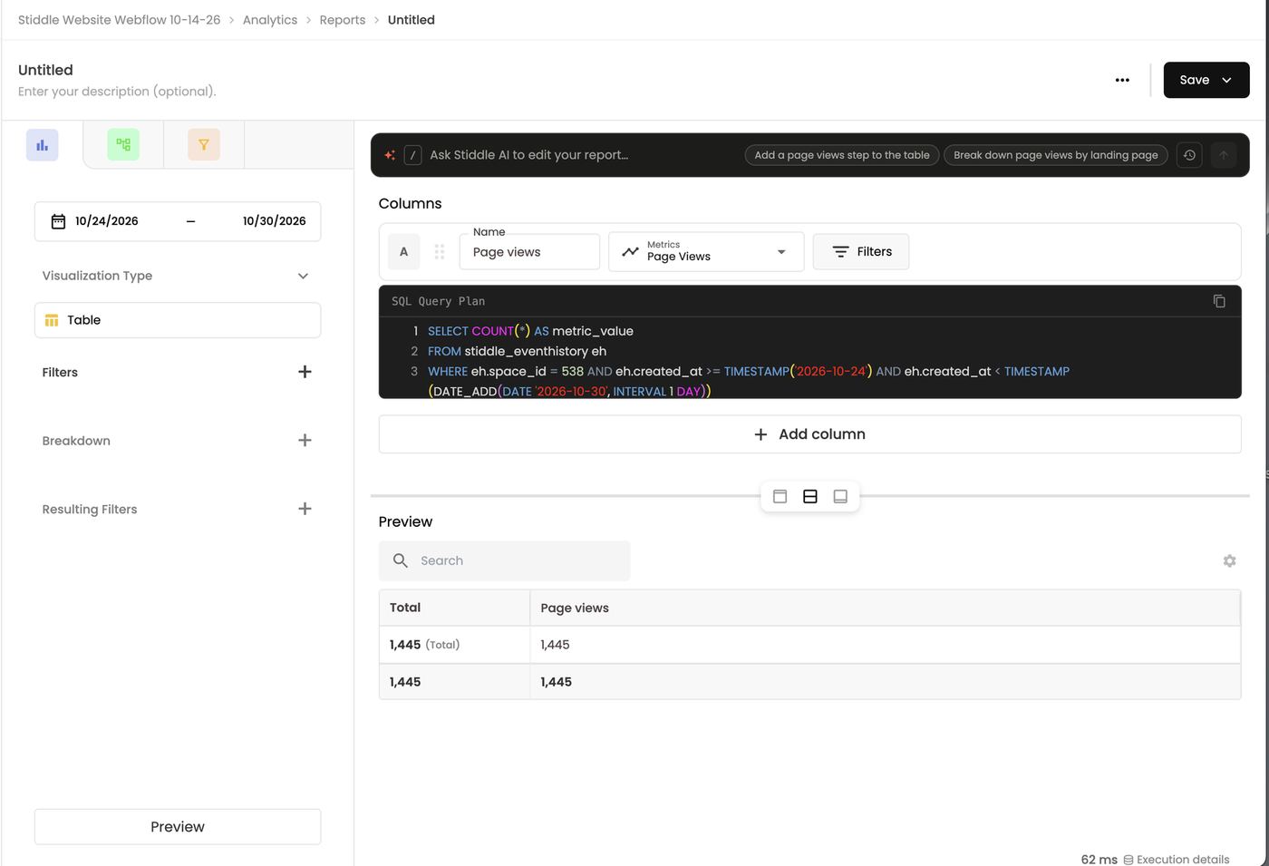
Task: Go to Stiddle Website Webflow breadcrumb
Action: (119, 20)
